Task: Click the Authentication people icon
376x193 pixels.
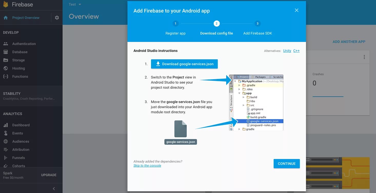Action: (6, 44)
